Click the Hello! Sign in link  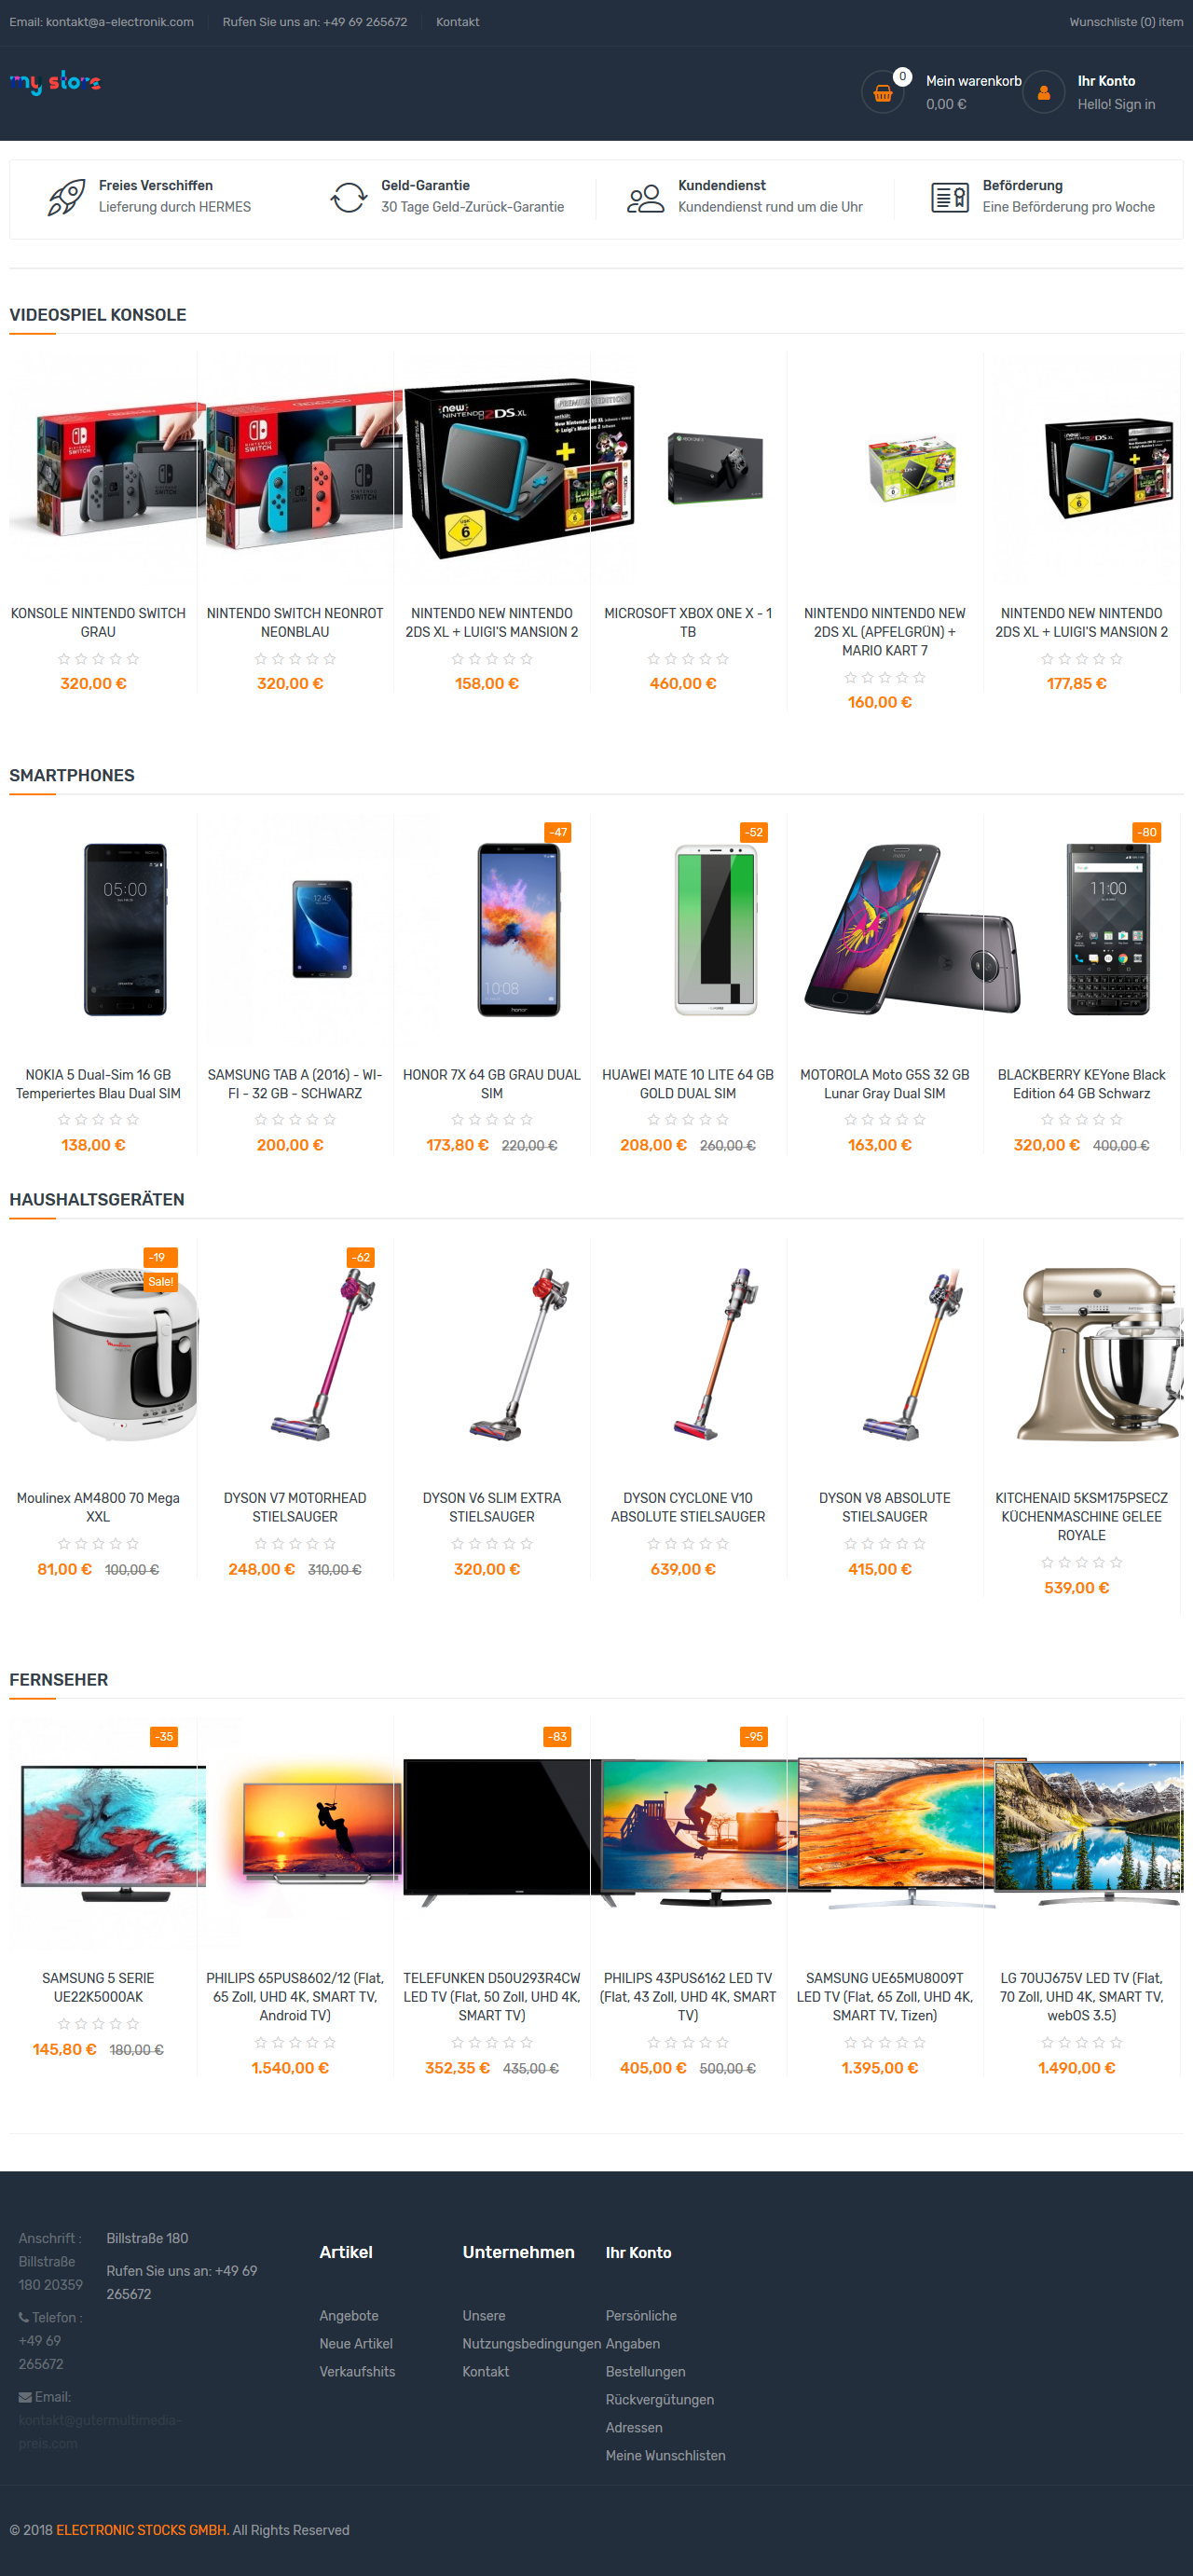tap(1116, 104)
